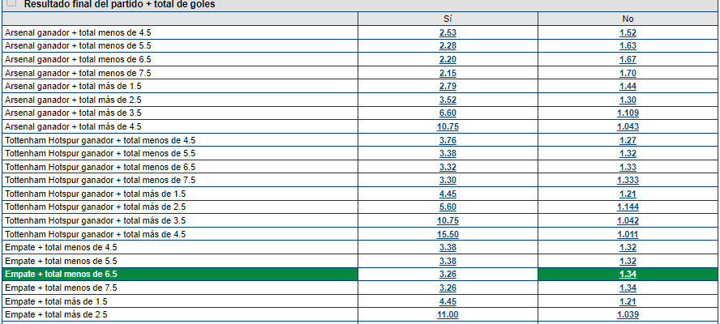Bet No 1.30 on Arsenal más de 2.5
This screenshot has height=324, width=720.
tap(628, 100)
